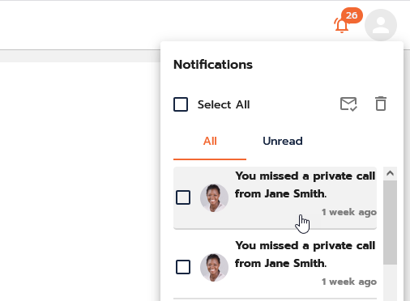Open the notifications bell icon
The image size is (410, 301).
click(x=341, y=25)
